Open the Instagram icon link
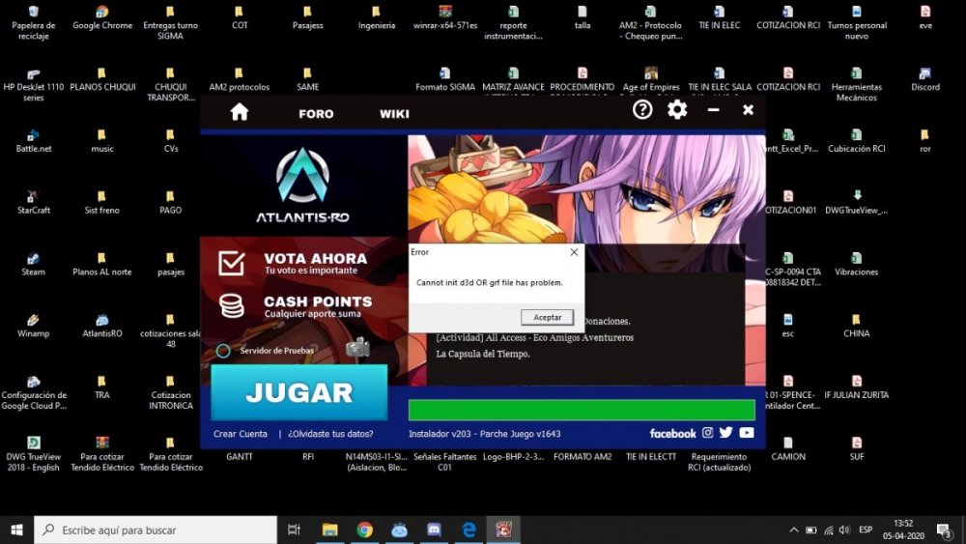The height and width of the screenshot is (544, 966). 707,433
